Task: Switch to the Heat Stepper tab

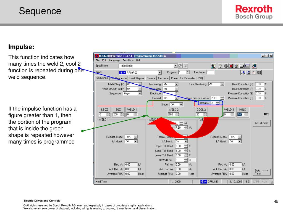Action: pyautogui.click(x=137, y=78)
